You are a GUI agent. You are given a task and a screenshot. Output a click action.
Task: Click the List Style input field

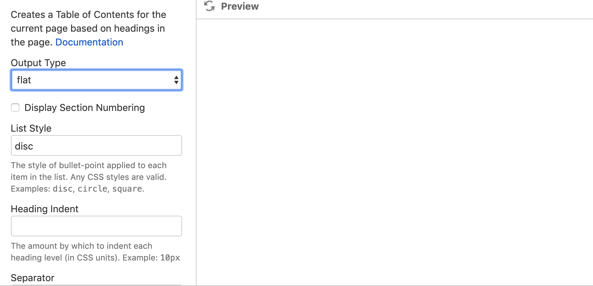[x=97, y=145]
